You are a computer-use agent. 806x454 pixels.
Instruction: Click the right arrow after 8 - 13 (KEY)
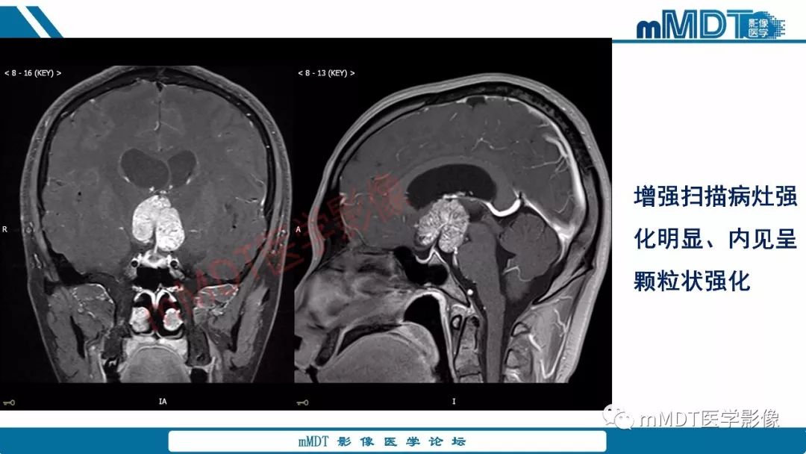point(352,73)
